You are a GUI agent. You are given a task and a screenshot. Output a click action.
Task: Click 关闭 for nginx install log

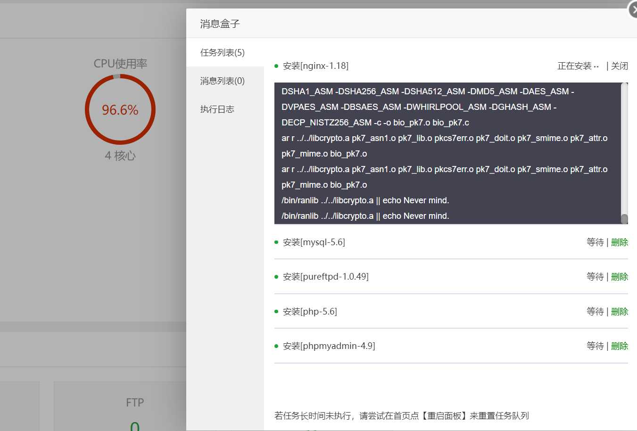620,66
